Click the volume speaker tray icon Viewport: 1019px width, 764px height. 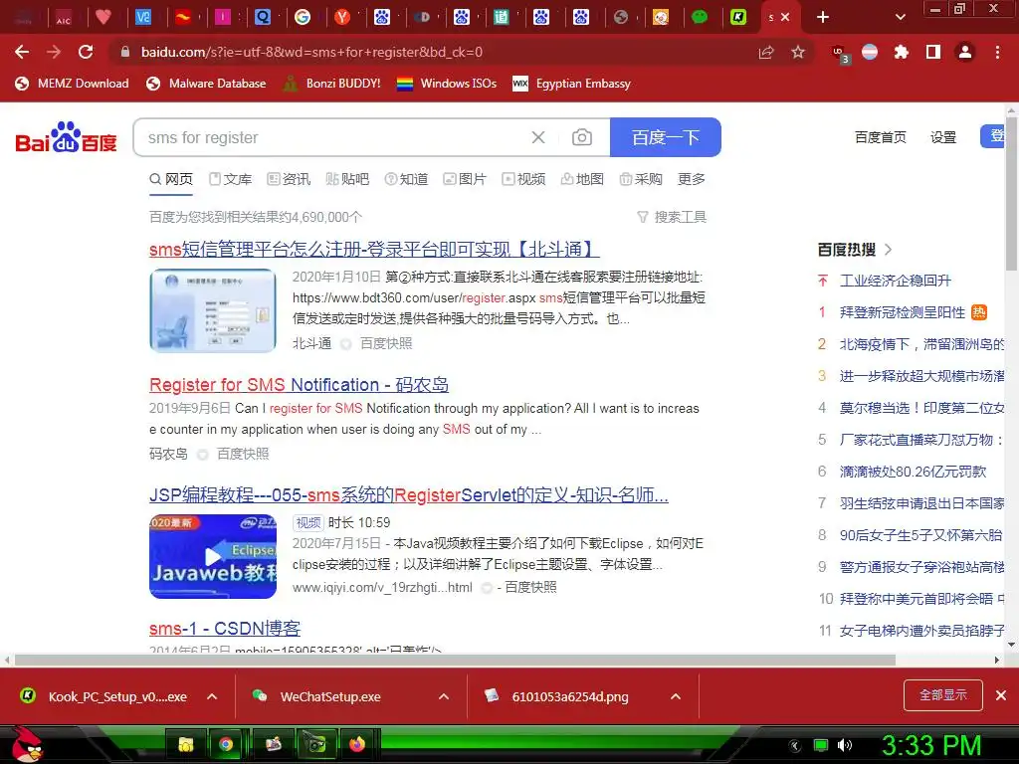845,745
